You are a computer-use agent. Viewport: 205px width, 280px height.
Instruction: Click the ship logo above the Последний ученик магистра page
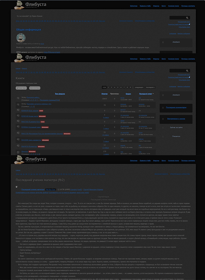pyautogui.click(x=19, y=159)
